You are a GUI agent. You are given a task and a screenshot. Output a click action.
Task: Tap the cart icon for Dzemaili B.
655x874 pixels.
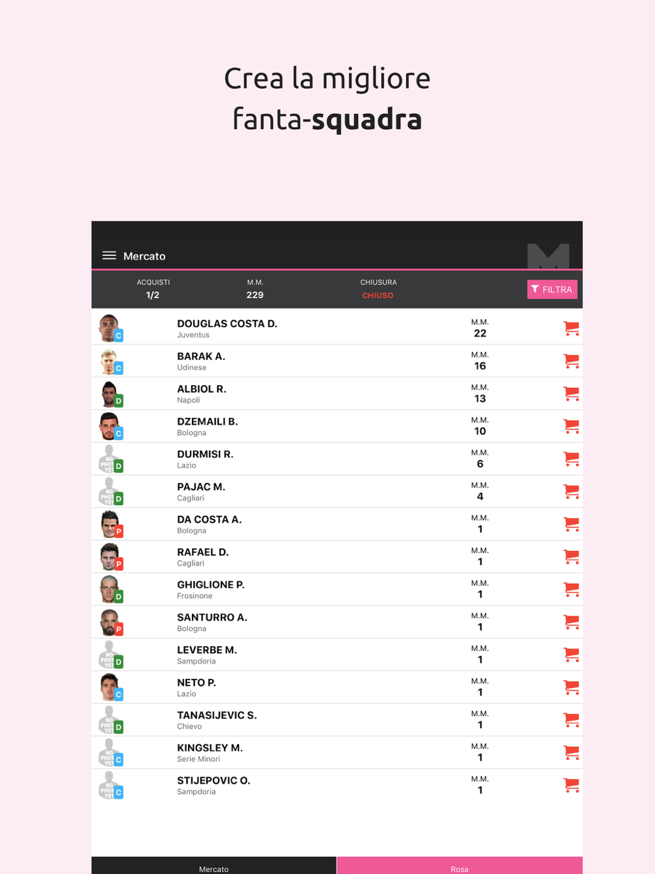(571, 427)
